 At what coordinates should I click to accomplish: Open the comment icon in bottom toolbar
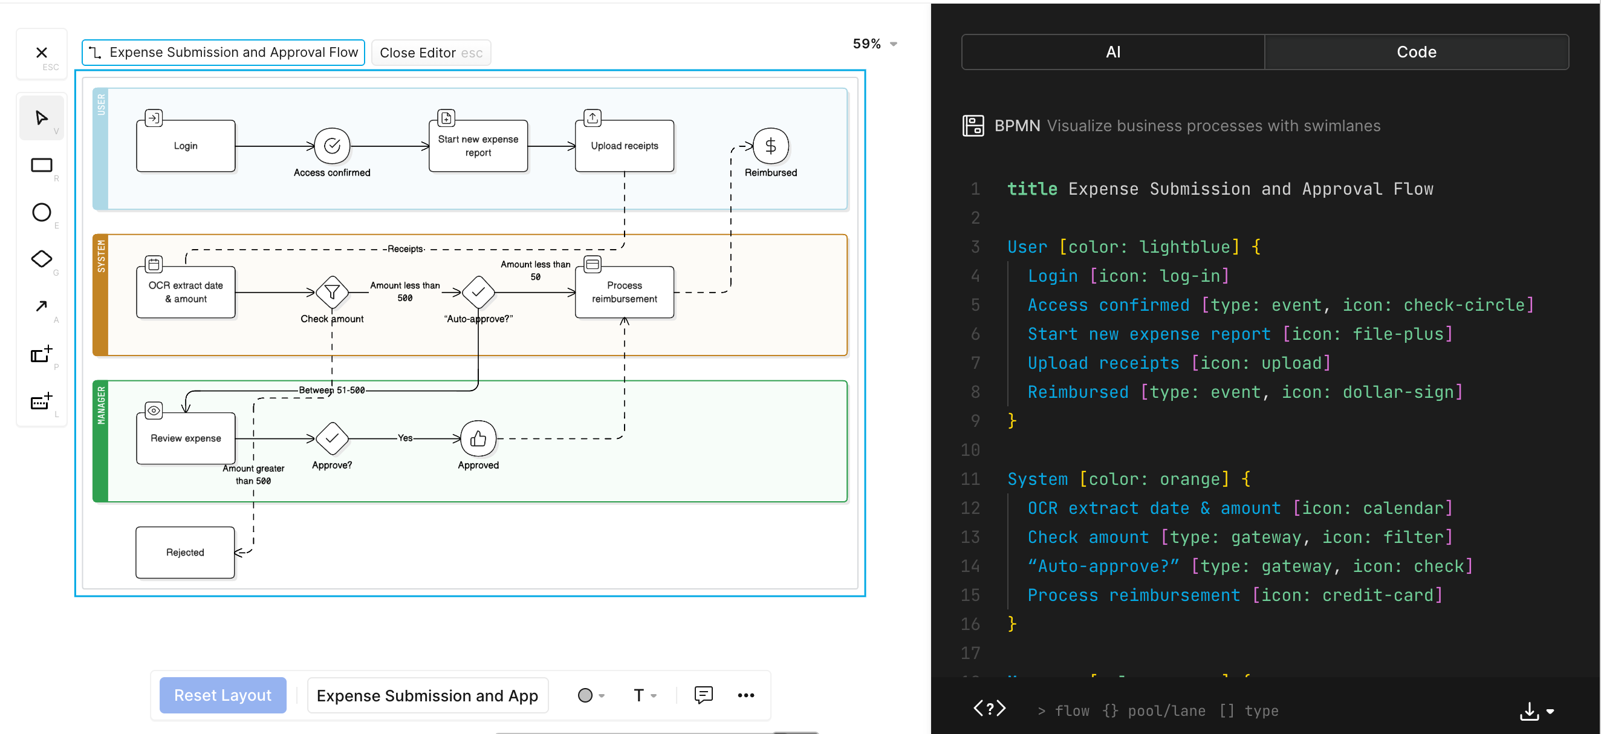tap(703, 695)
